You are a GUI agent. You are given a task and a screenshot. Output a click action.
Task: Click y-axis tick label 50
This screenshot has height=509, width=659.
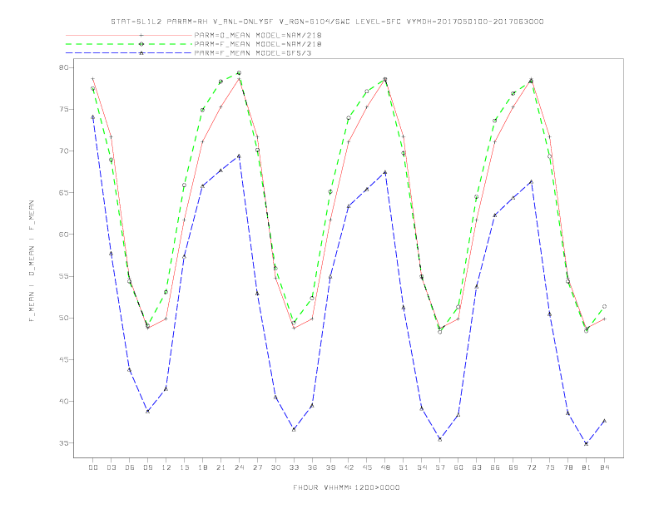point(63,318)
